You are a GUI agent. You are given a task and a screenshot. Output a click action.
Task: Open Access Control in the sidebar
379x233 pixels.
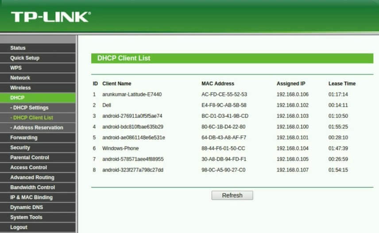(38, 167)
